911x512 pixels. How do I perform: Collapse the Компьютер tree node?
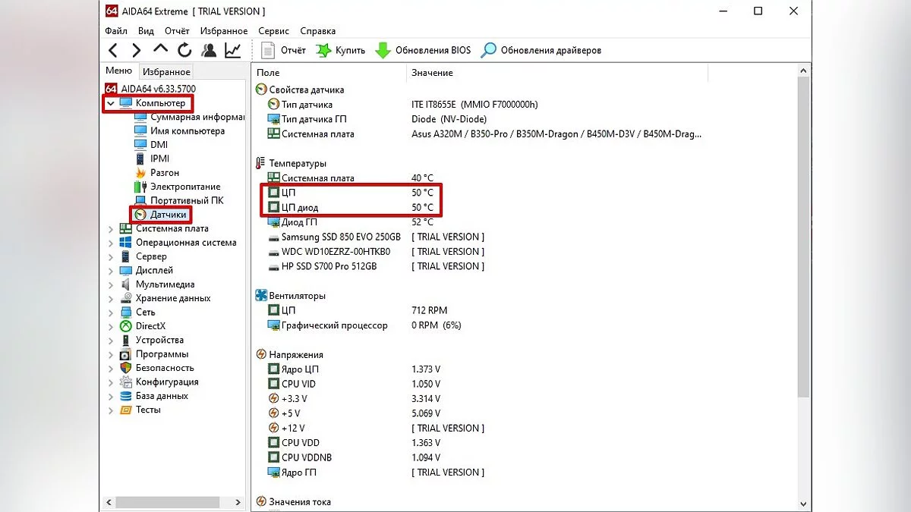click(111, 103)
